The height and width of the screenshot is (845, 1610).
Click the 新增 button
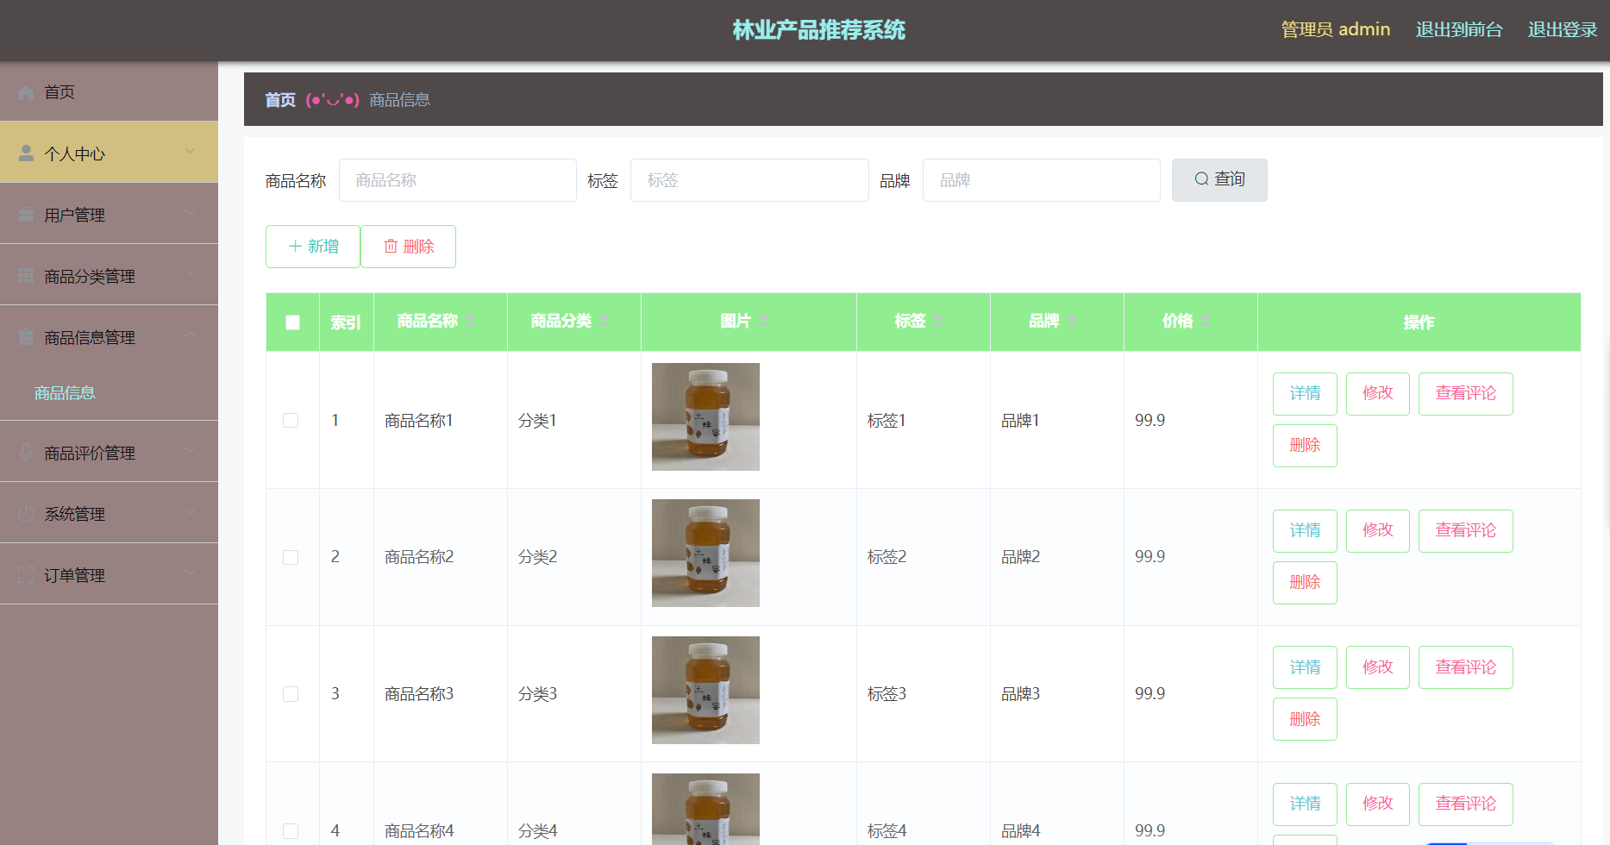(313, 247)
